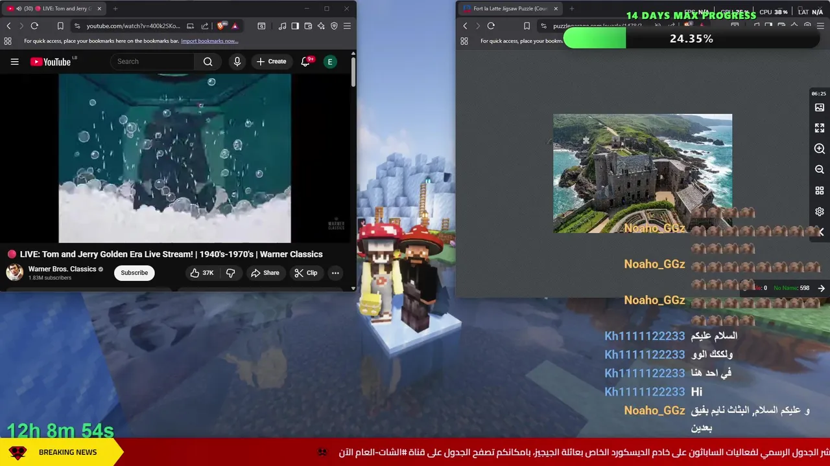
Task: Open the Warner Bros. Classics channel name link
Action: pyautogui.click(x=62, y=269)
